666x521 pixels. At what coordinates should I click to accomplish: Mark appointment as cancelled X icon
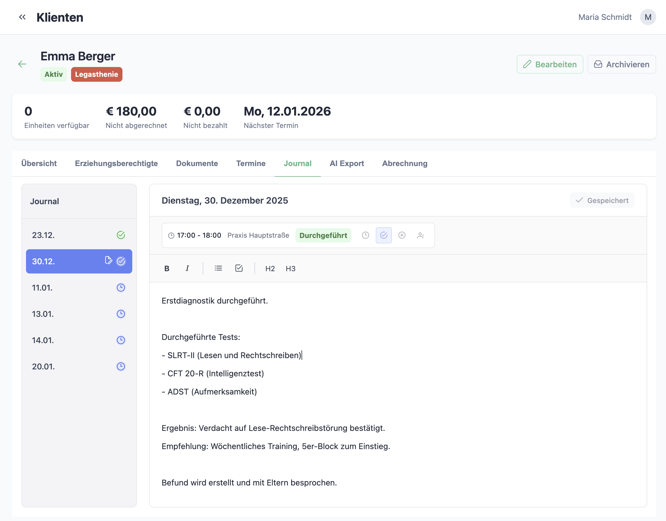[402, 235]
